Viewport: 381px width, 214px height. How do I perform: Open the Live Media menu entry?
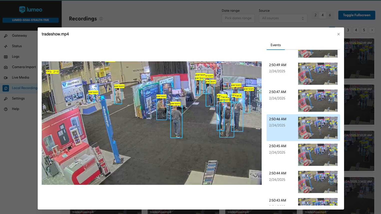point(20,78)
